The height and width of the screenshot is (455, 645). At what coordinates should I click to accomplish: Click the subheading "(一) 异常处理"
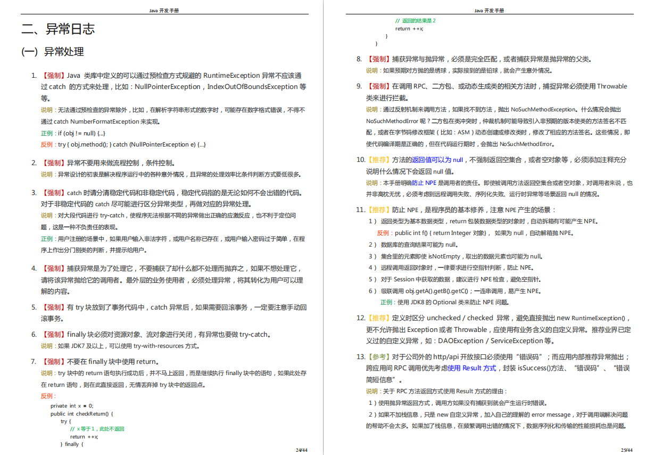point(53,52)
